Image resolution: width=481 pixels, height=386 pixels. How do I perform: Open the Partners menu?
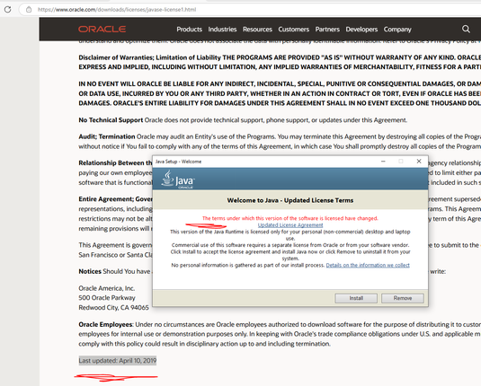pyautogui.click(x=327, y=30)
